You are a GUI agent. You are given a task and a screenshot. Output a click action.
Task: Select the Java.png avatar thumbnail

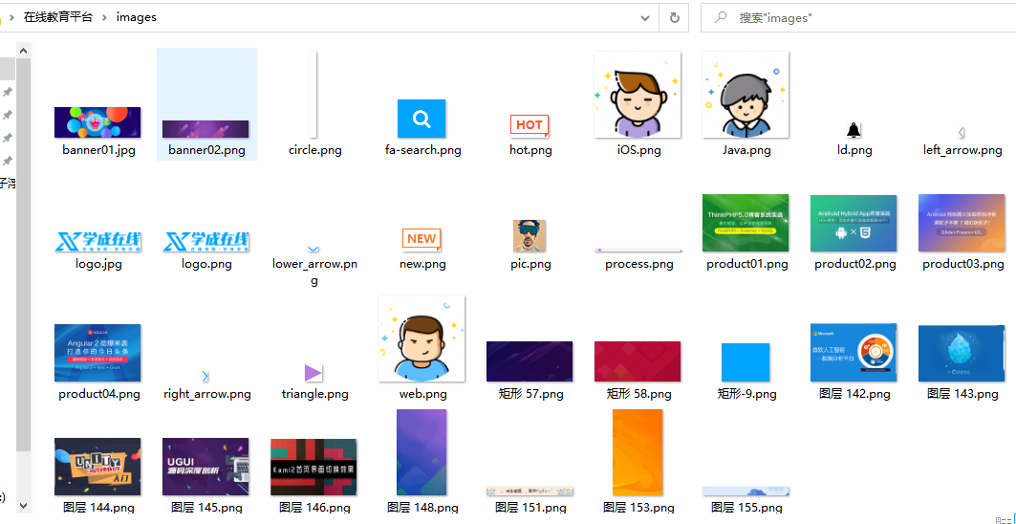[746, 95]
